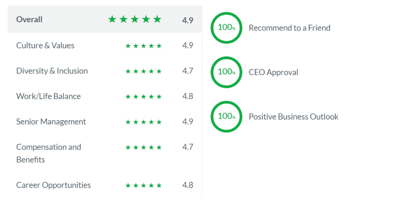This screenshot has width=398, height=202.
Task: Select the Overall rating row label
Action: [x=30, y=19]
